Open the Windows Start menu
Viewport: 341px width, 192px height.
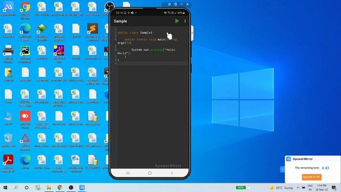[x=5, y=187]
